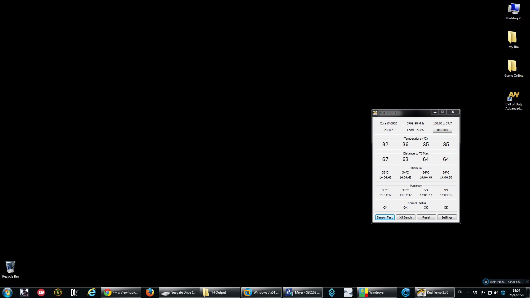Reset the min and max temperatures
The image size is (530, 298).
coord(426,217)
